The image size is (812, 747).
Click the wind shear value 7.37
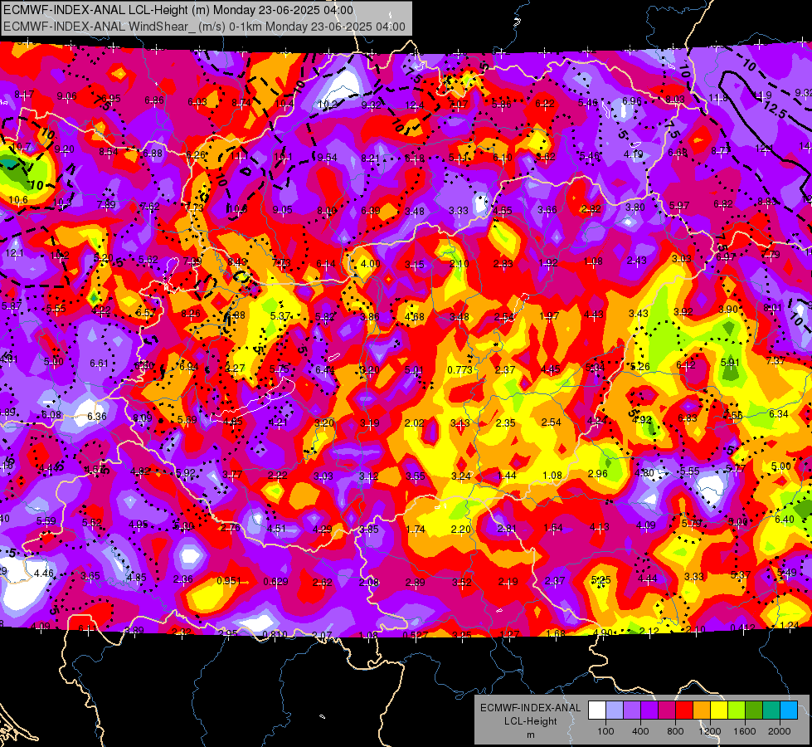(x=776, y=360)
